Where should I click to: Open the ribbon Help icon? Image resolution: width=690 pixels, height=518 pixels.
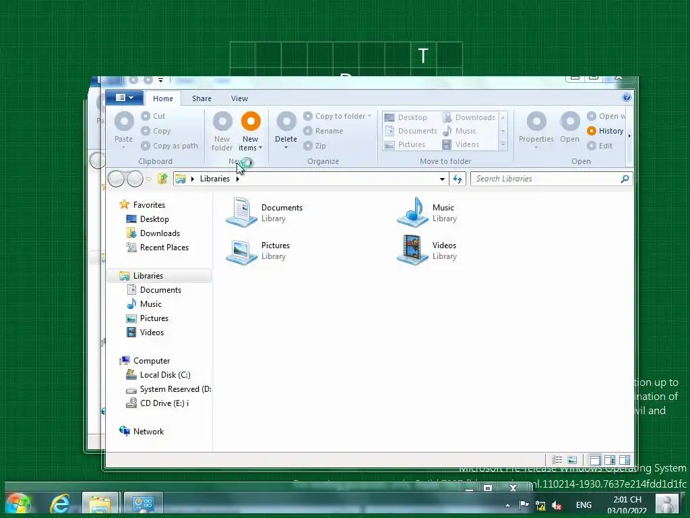pos(627,97)
